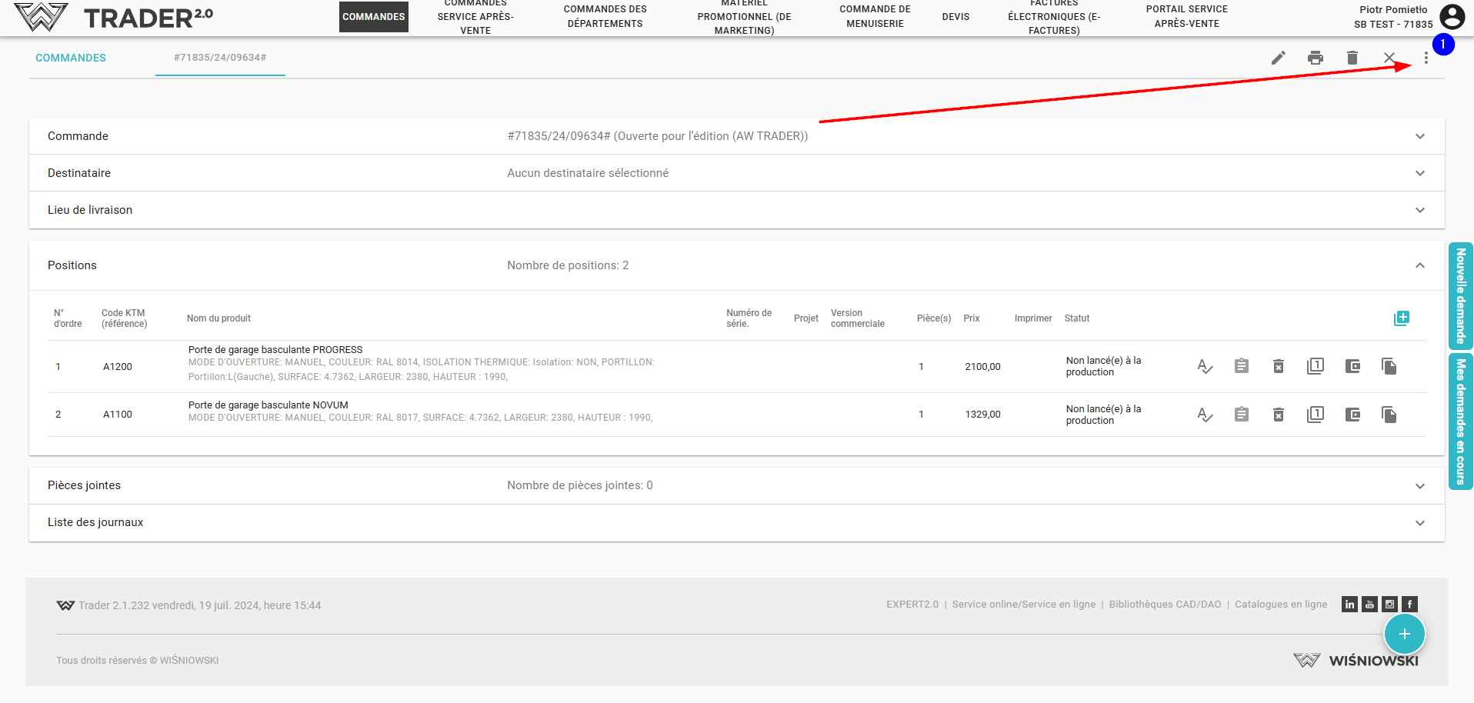Follow the Catalogues en ligne link
Viewport: 1474px width, 703px height.
[x=1280, y=605]
